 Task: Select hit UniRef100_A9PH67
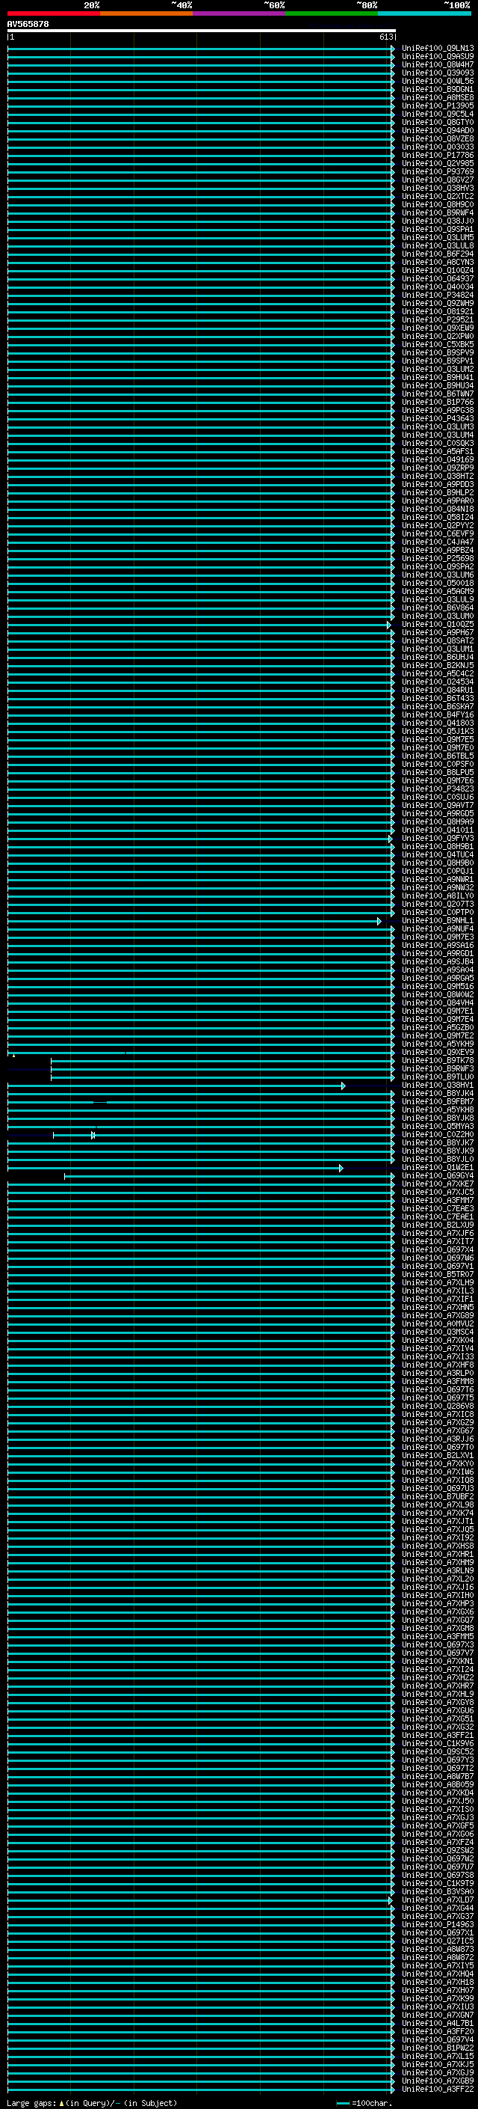438,633
